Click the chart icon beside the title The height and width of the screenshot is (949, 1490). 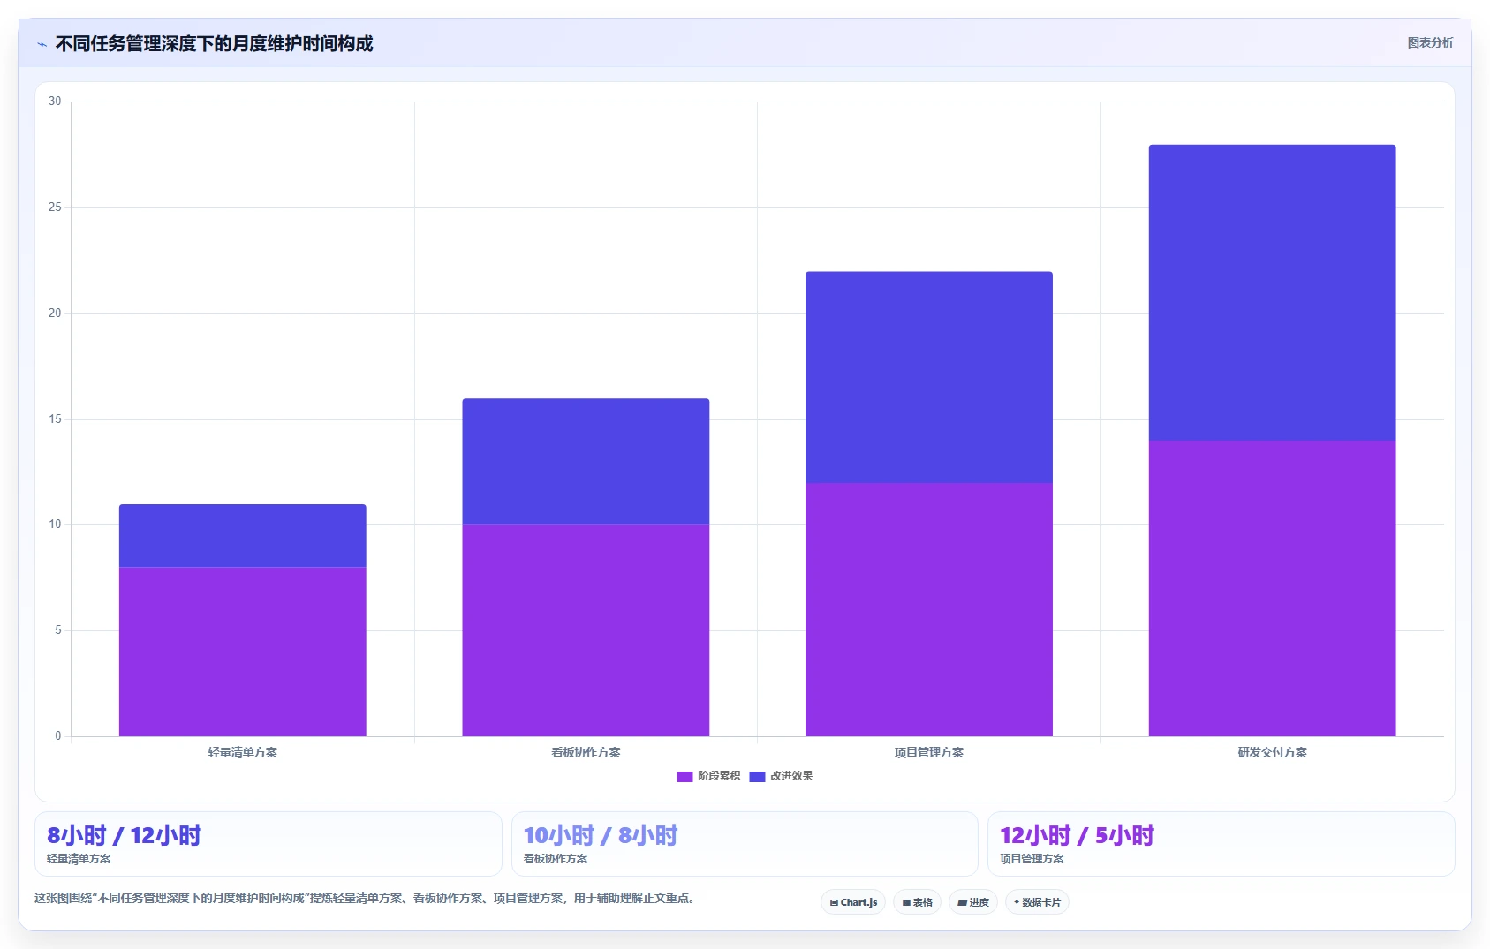42,44
